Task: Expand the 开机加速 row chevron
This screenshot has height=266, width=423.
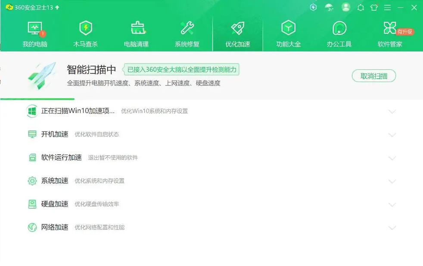Action: 392,135
